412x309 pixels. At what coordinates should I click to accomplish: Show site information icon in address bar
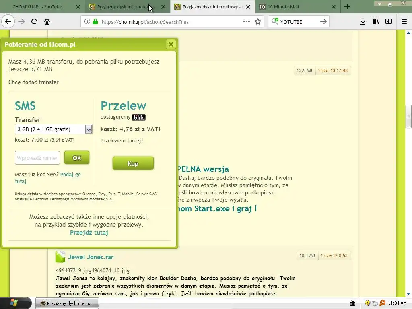[x=87, y=22]
